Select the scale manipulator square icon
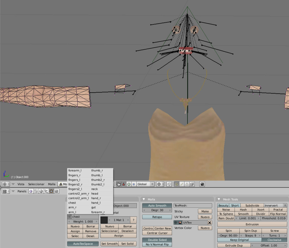The height and width of the screenshot is (248, 289). click(133, 184)
